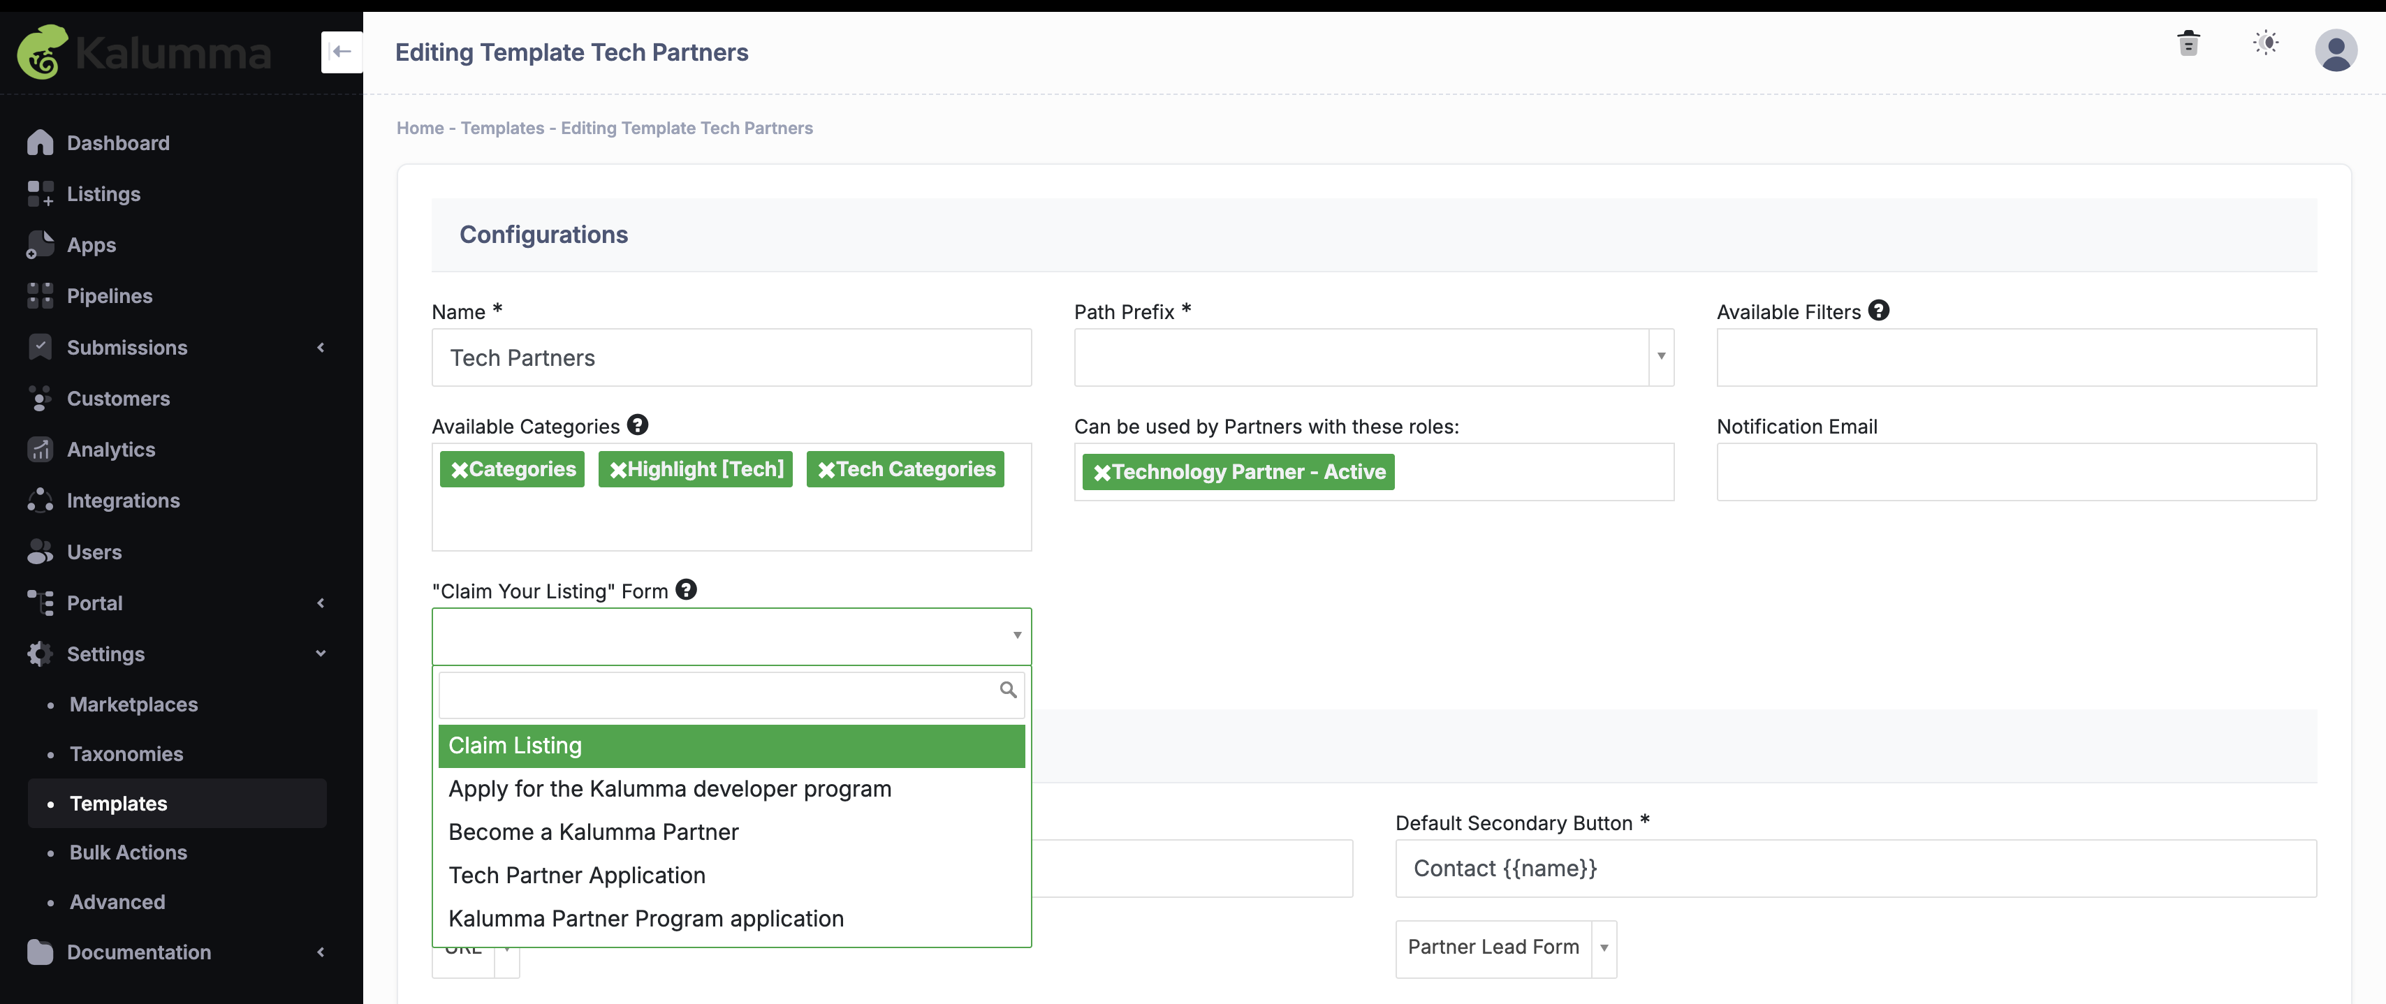Open the Pipelines section

pyautogui.click(x=109, y=297)
